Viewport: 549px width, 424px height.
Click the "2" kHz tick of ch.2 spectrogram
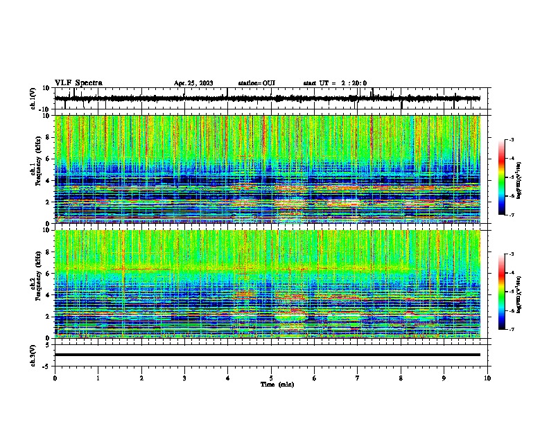point(48,317)
